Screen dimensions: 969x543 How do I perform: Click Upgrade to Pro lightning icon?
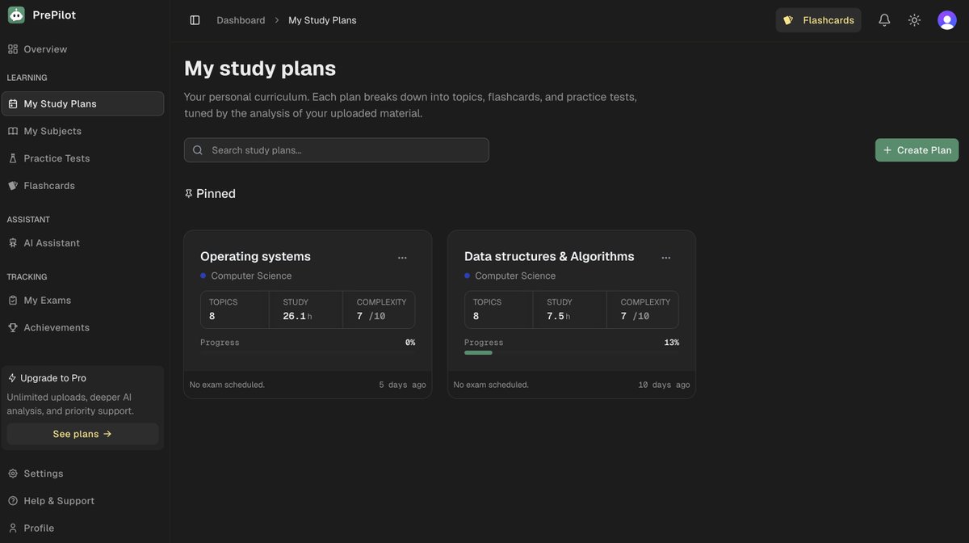point(12,378)
